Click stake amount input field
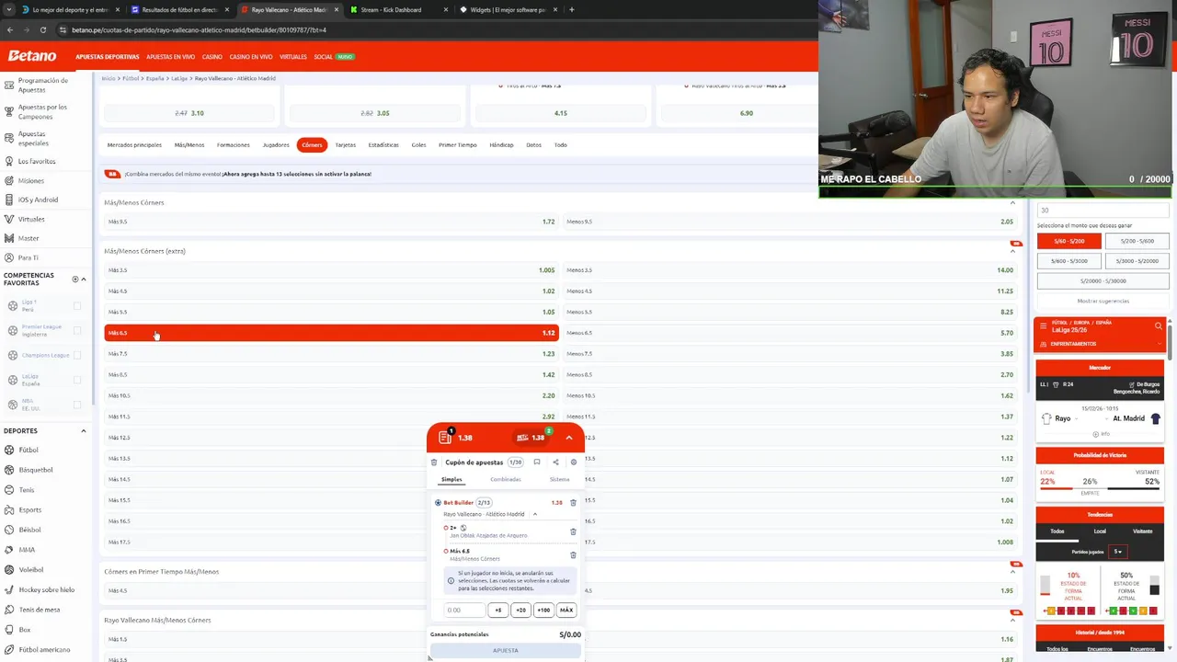Image resolution: width=1177 pixels, height=662 pixels. 464,610
